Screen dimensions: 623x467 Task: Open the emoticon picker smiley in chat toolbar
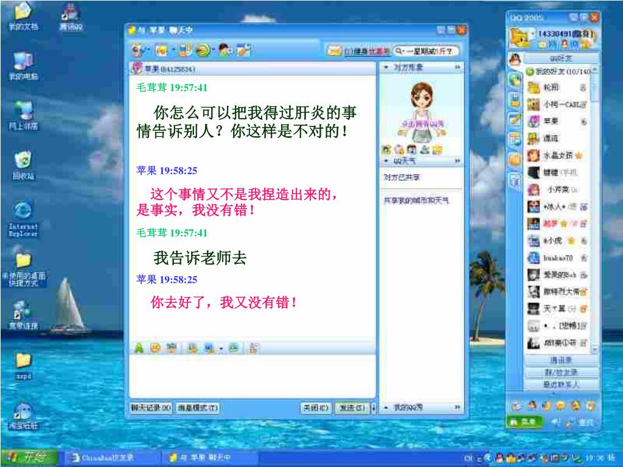[x=155, y=348]
